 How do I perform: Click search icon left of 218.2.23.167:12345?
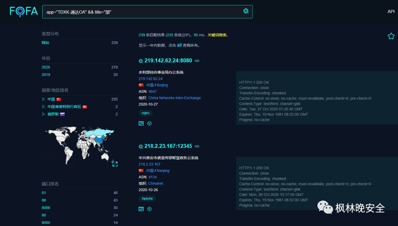141,147
